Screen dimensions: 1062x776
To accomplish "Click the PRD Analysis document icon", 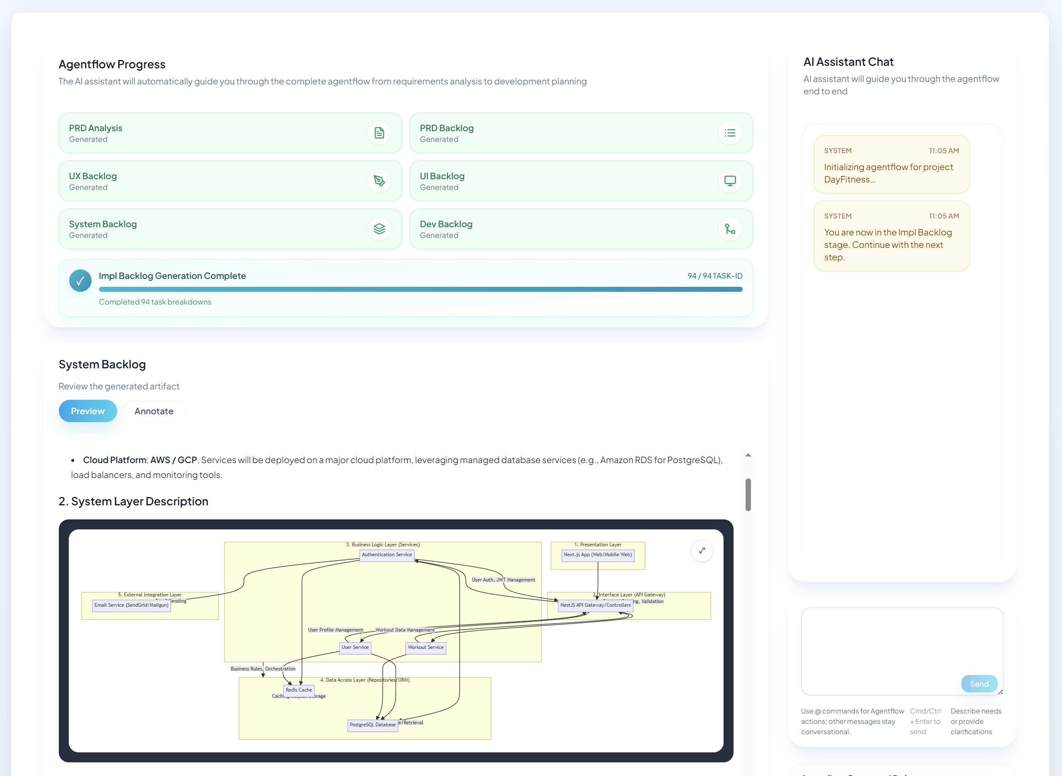I will [x=379, y=133].
